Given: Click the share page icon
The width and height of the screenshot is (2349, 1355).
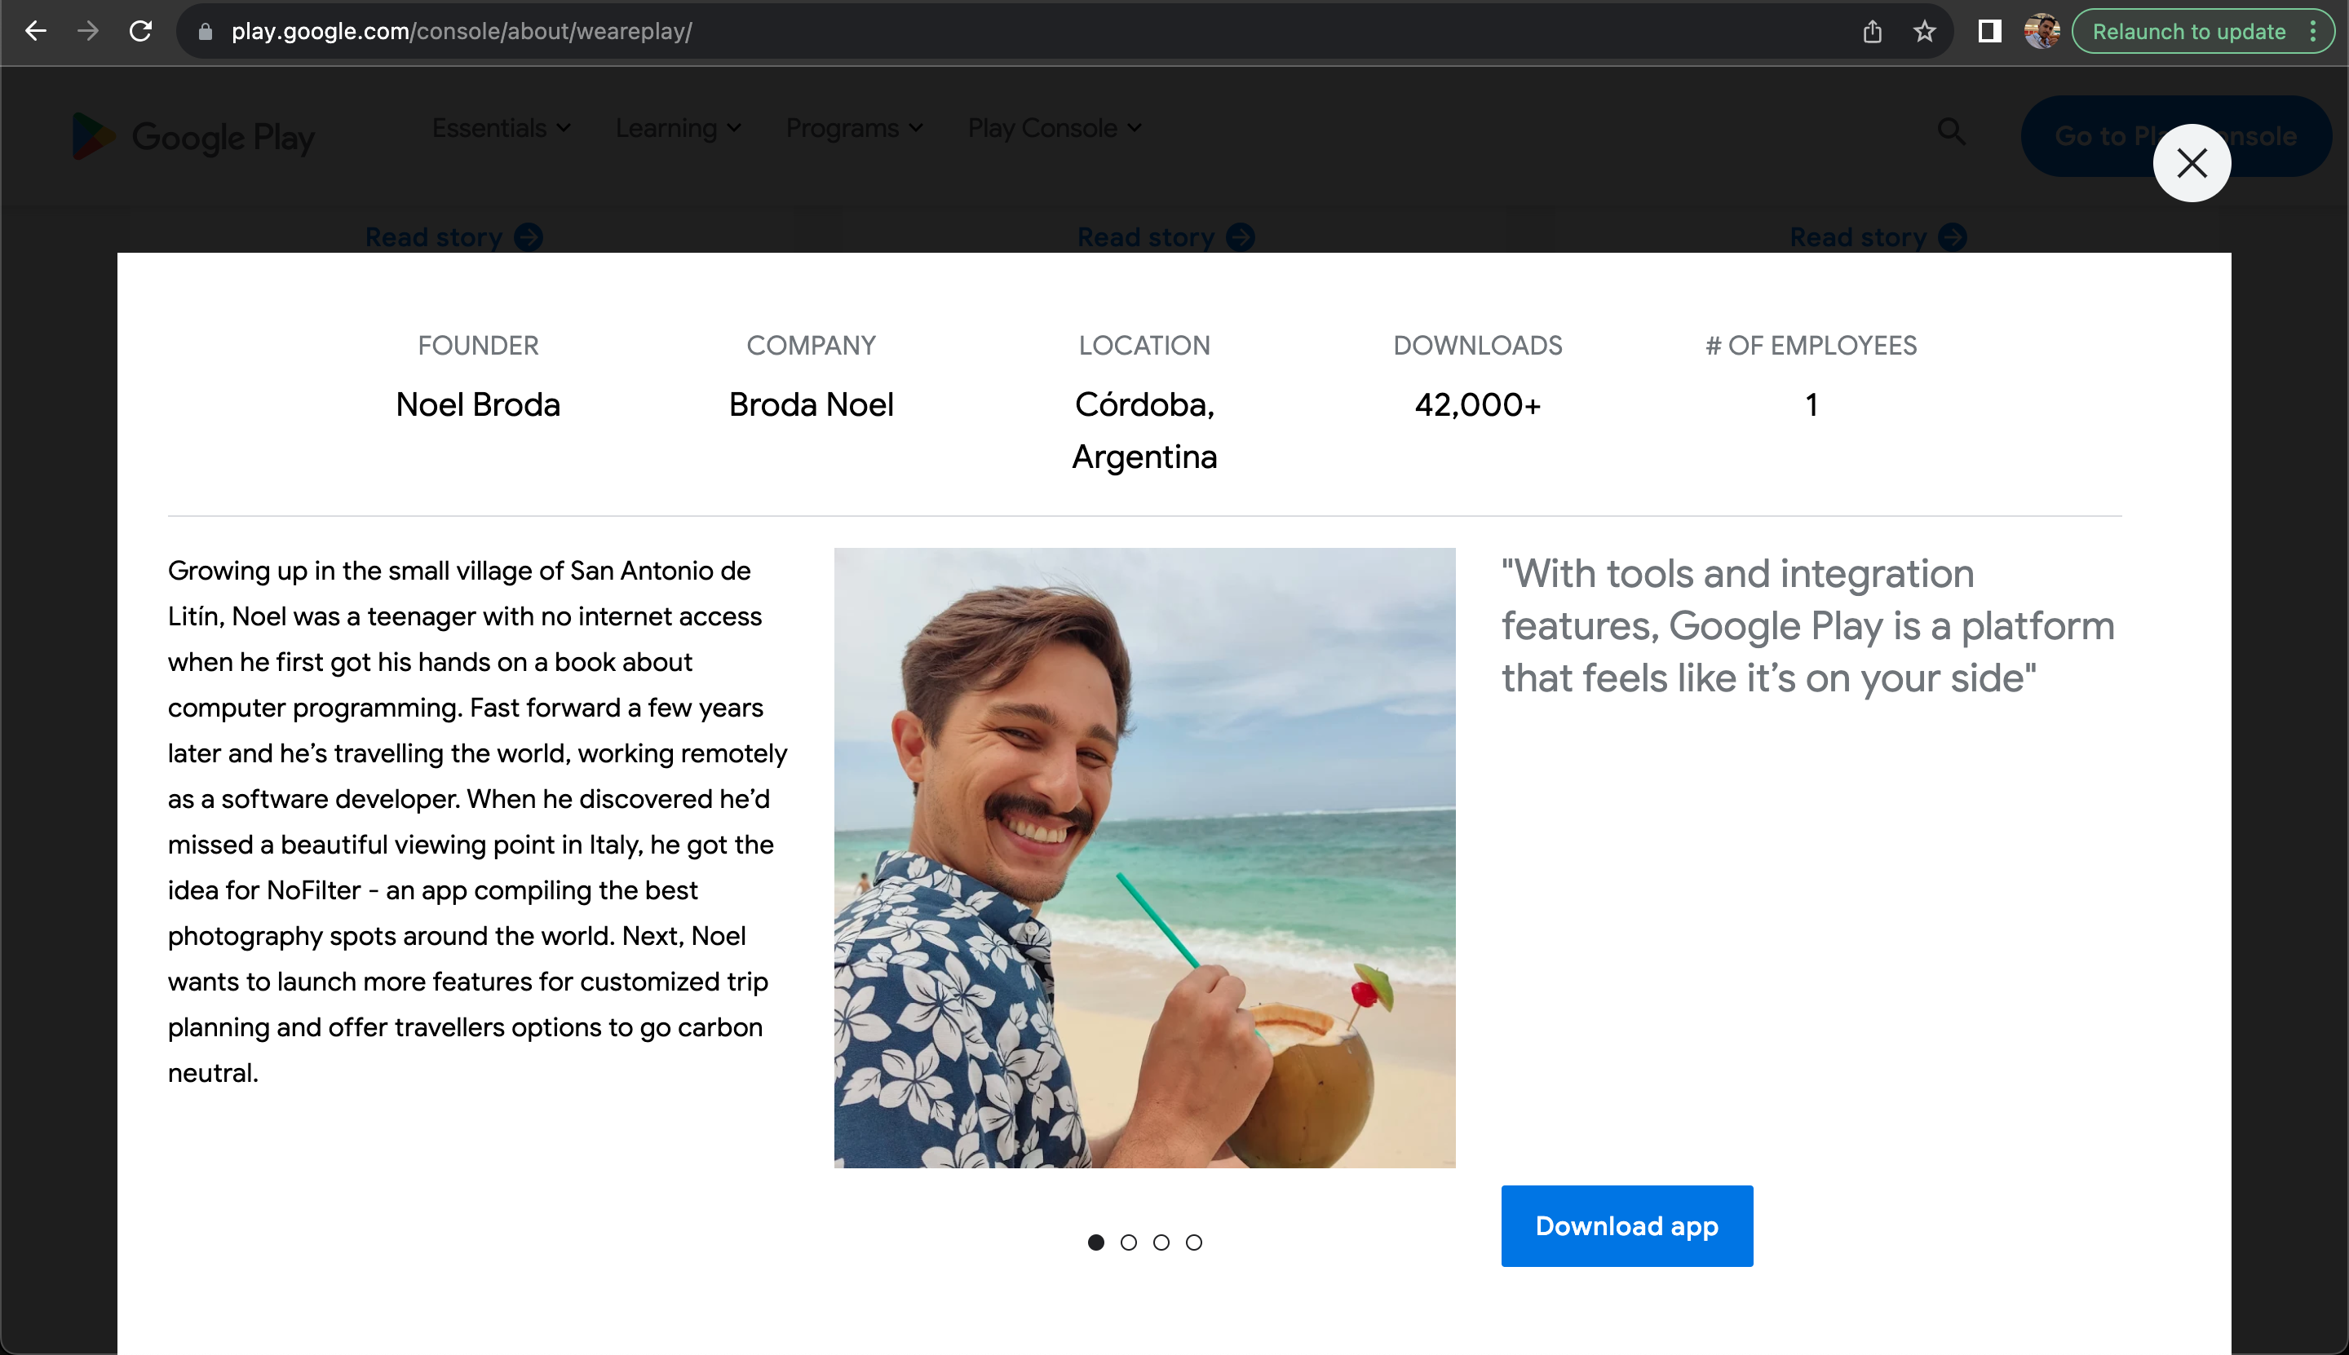Looking at the screenshot, I should [x=1871, y=32].
